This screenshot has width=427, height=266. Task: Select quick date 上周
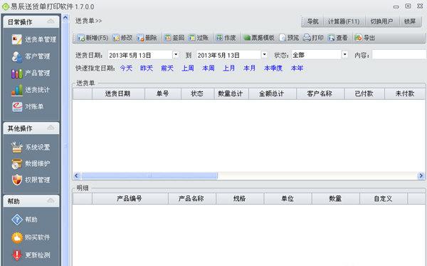click(x=188, y=68)
